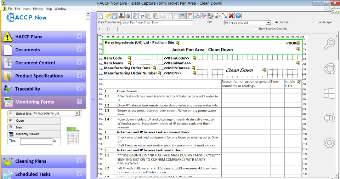Click the users group toolbar icon

tap(210, 16)
